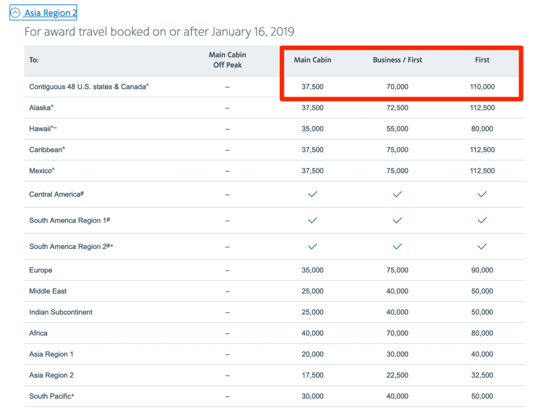Click South America Region 1 First checkmark

coord(482,221)
